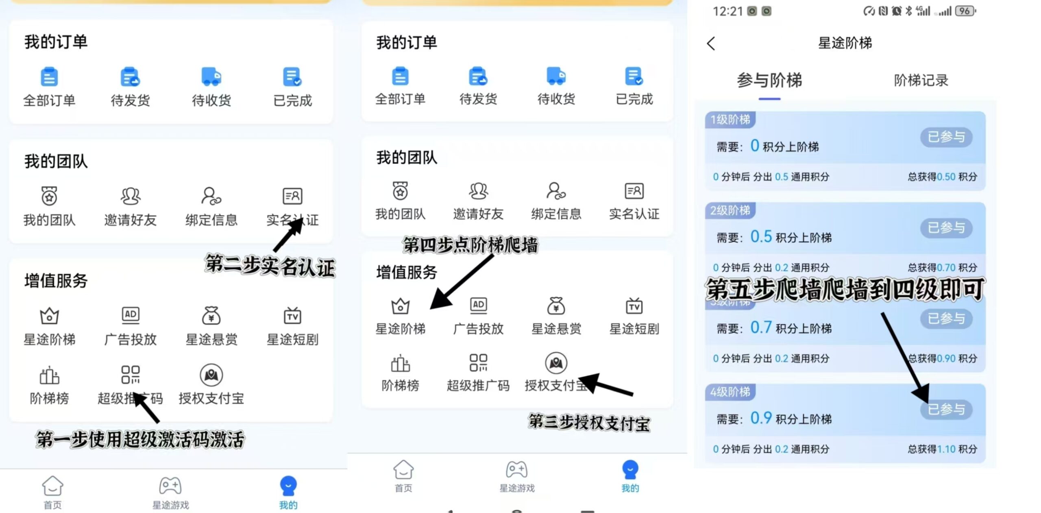Image resolution: width=1041 pixels, height=513 pixels.
Task: Go back using the arrow beside 星途阶梯
Action: click(x=711, y=44)
